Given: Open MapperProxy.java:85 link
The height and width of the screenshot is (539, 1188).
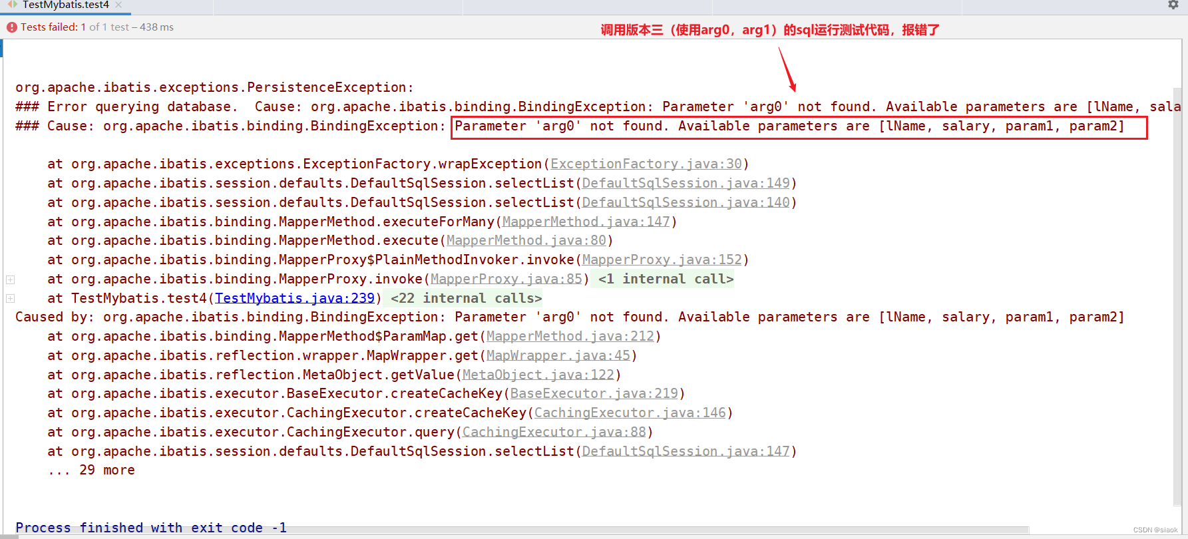Looking at the screenshot, I should coord(506,279).
